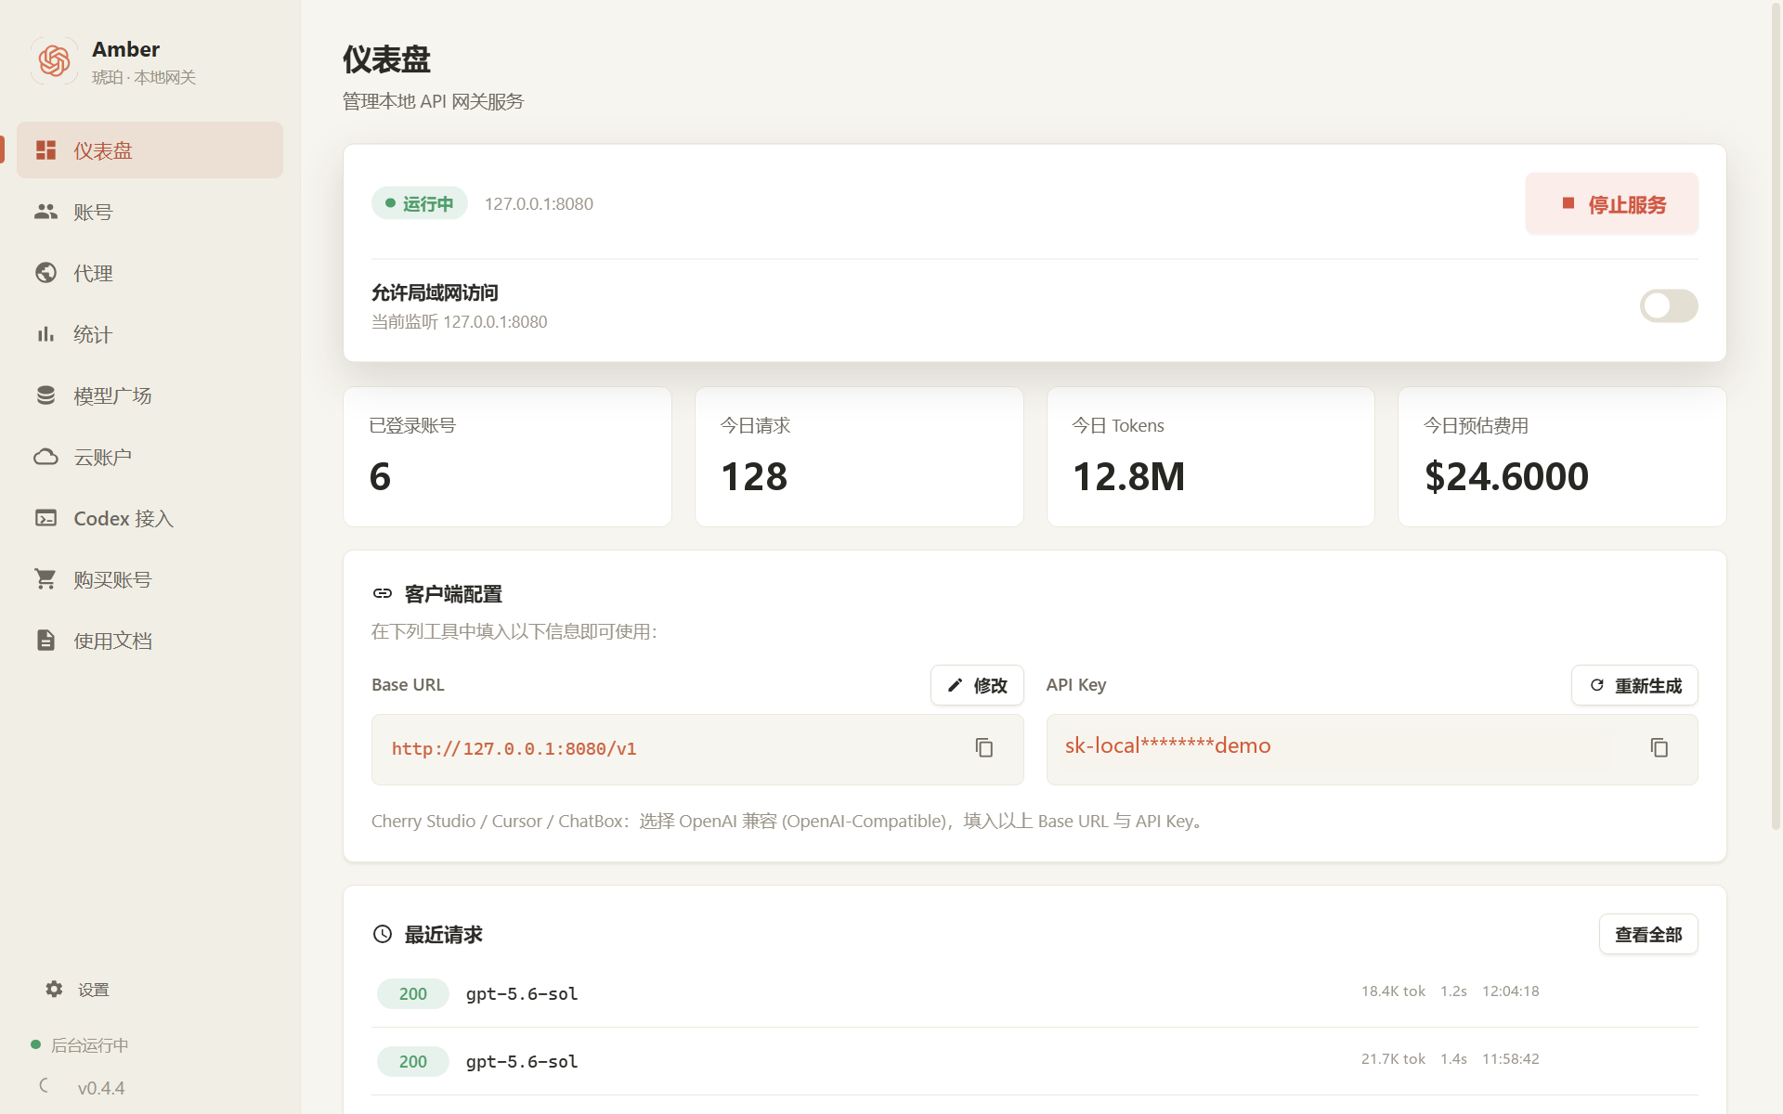Click 当前监听 127.0.0.1:8080 text
This screenshot has height=1114, width=1783.
[x=460, y=322]
